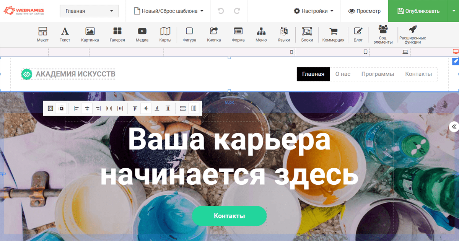459x241 pixels.
Task: Switch to side-by-side columns arrangement
Action: coord(194,109)
